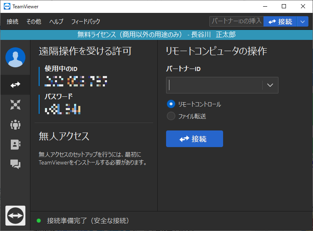Open the user profile avatar icon
The image size is (313, 231).
(15, 57)
